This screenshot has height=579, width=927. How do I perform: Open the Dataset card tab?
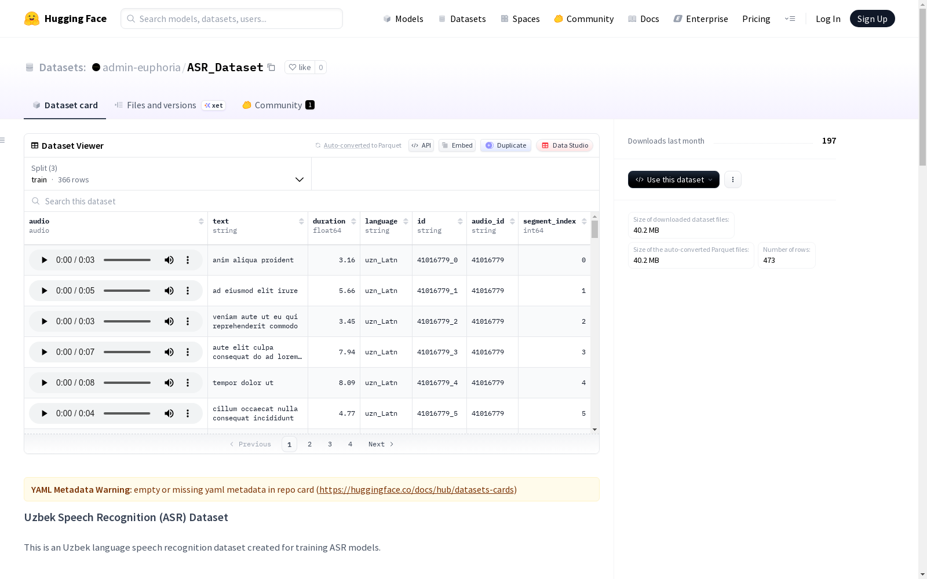pyautogui.click(x=65, y=105)
